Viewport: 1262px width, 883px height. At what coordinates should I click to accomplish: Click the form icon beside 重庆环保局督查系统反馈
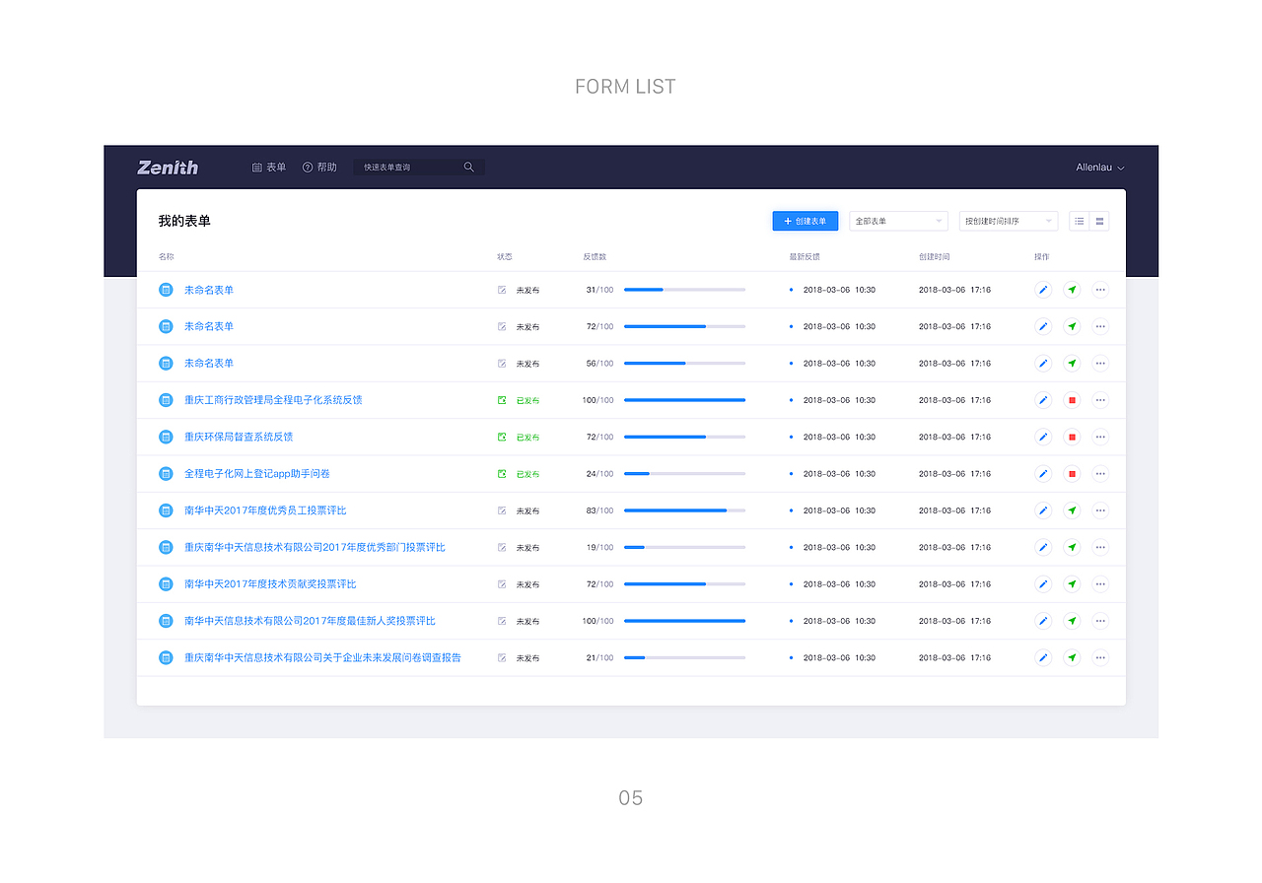point(166,437)
